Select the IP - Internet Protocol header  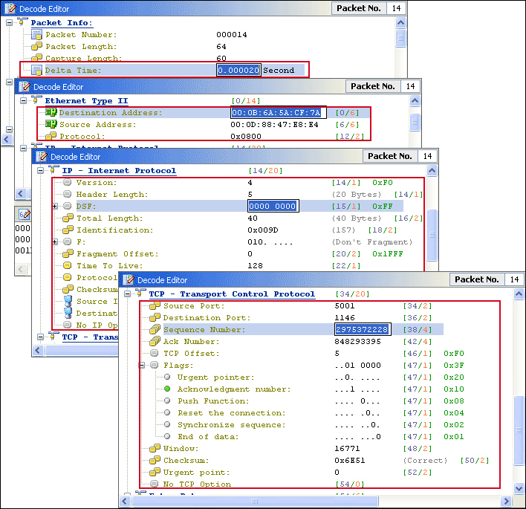pyautogui.click(x=118, y=171)
